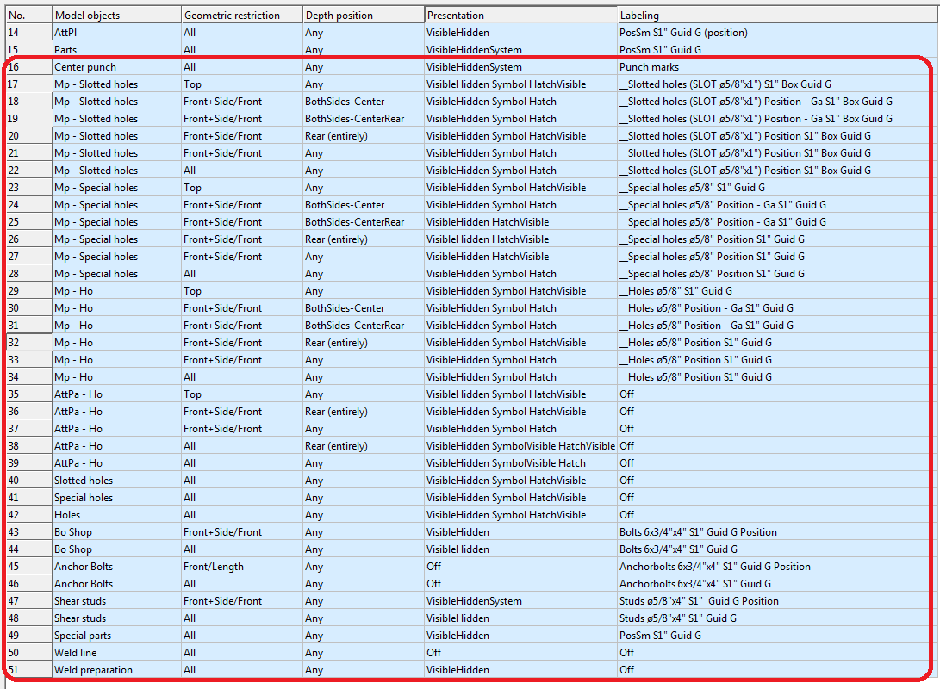940x689 pixels.
Task: Click BothSides-Center depth in row 30
Action: (364, 308)
